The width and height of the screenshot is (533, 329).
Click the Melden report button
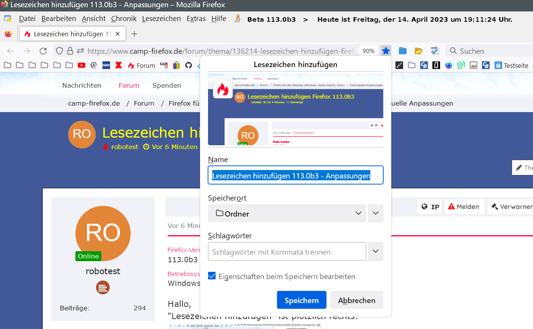click(464, 207)
